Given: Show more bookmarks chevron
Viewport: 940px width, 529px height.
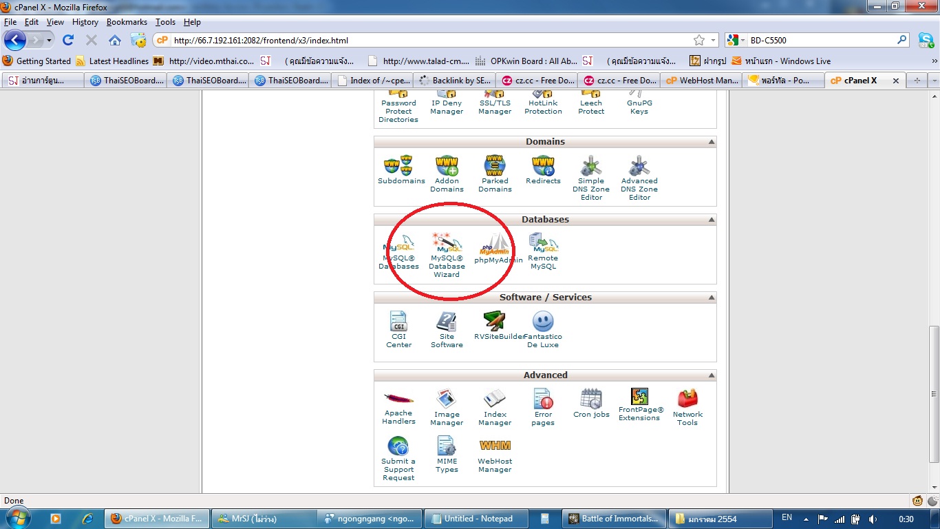Looking at the screenshot, I should 934,61.
